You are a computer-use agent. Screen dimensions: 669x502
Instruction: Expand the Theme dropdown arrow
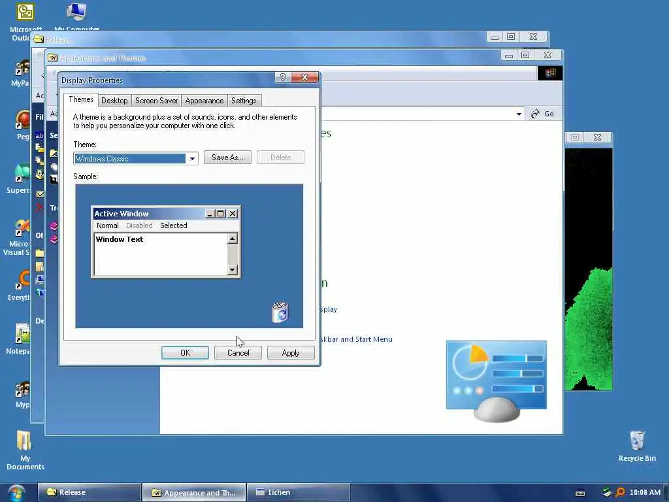(192, 159)
